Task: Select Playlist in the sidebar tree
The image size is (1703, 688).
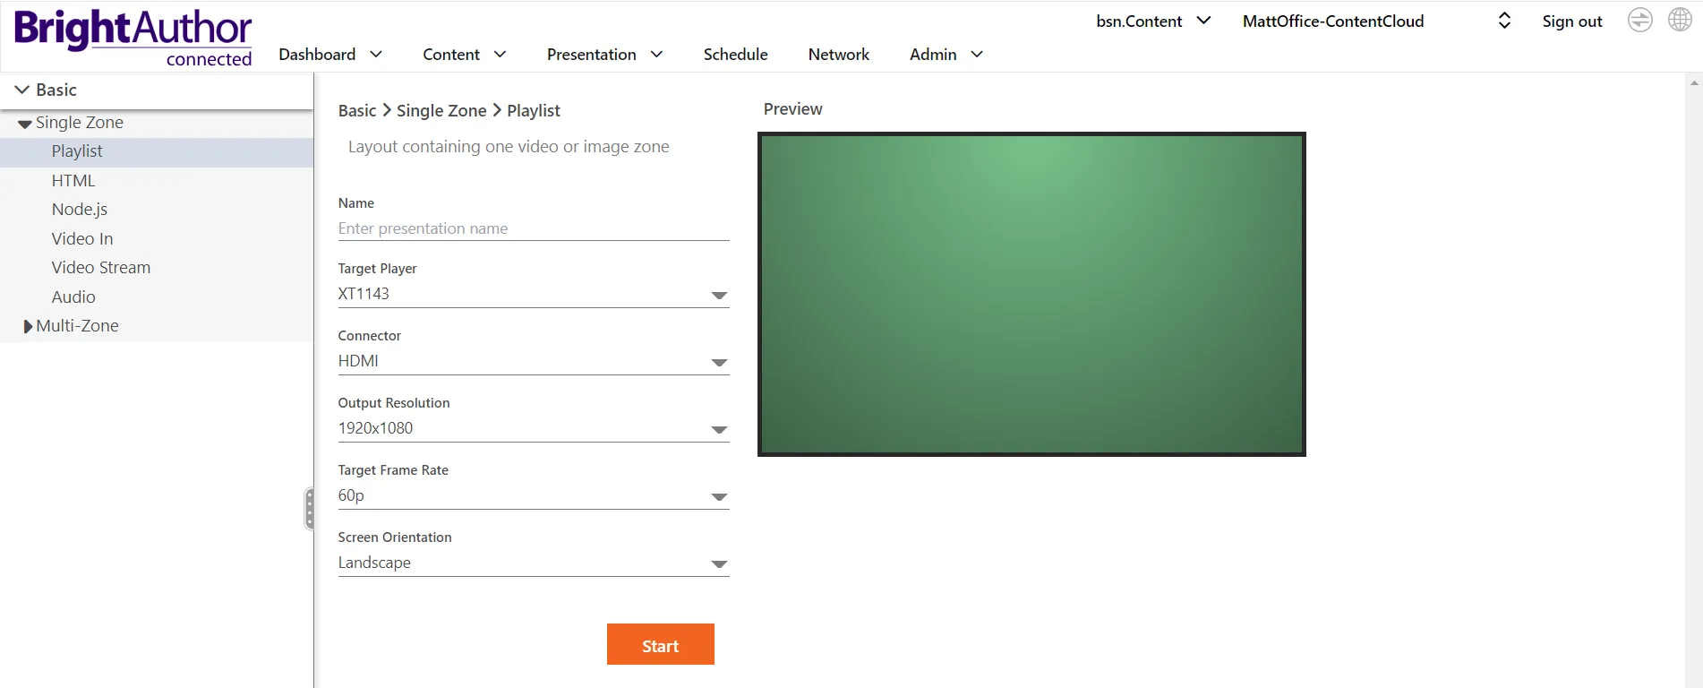Action: tap(157, 151)
